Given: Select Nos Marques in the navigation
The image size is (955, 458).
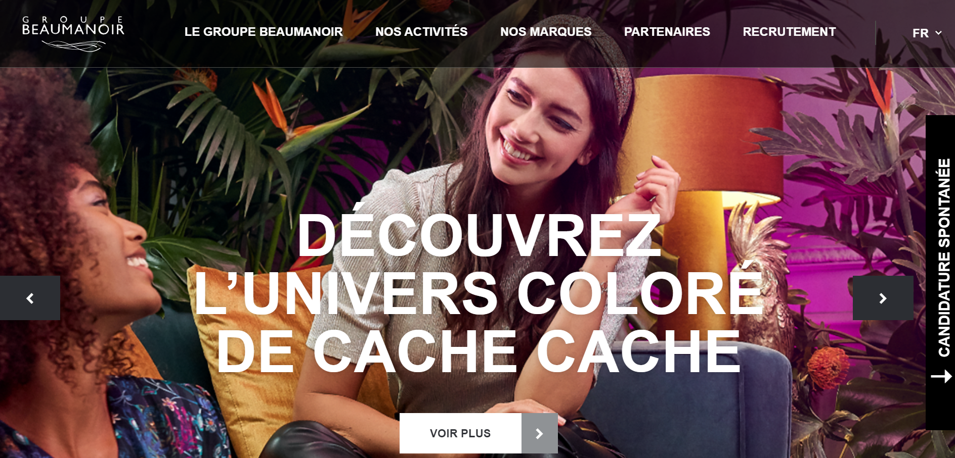Looking at the screenshot, I should pos(546,32).
